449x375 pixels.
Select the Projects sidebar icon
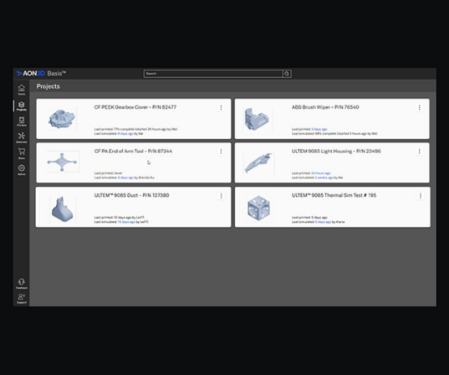coord(21,106)
